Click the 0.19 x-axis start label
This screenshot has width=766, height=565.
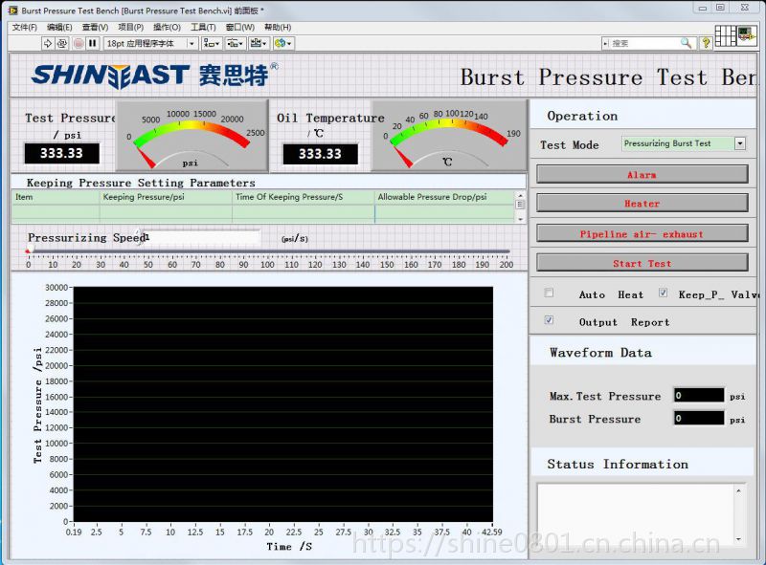pyautogui.click(x=74, y=532)
